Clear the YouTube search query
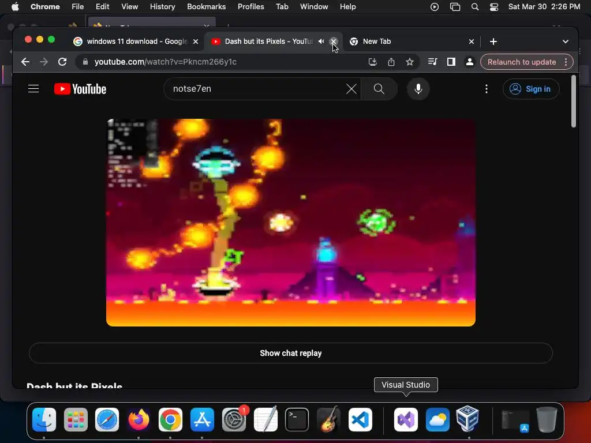Viewport: 591px width, 443px height. tap(351, 89)
